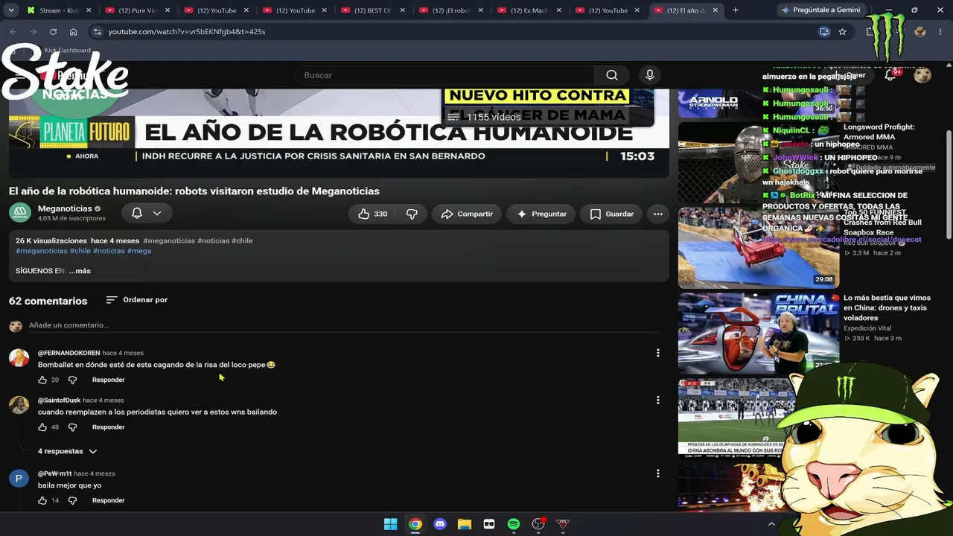Viewport: 953px width, 536px height.
Task: Open options menu for PeW-m1t's comment
Action: pos(657,473)
